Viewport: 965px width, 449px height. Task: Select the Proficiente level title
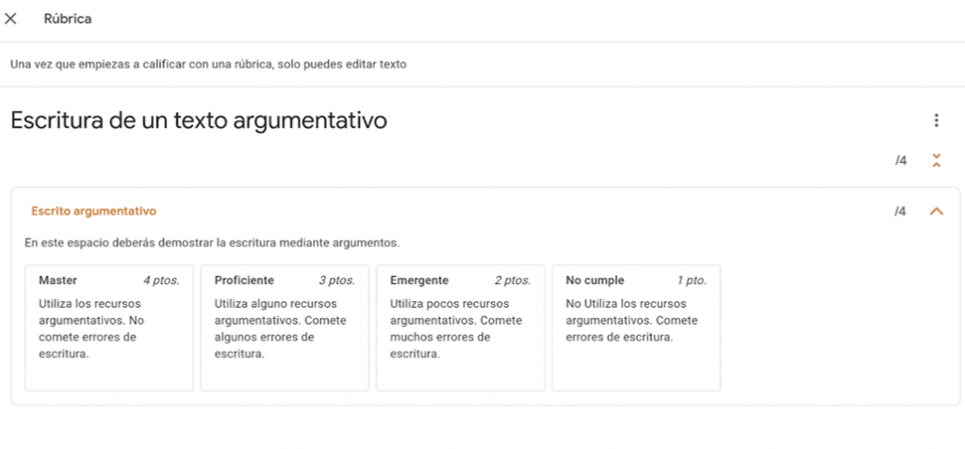pyautogui.click(x=244, y=281)
